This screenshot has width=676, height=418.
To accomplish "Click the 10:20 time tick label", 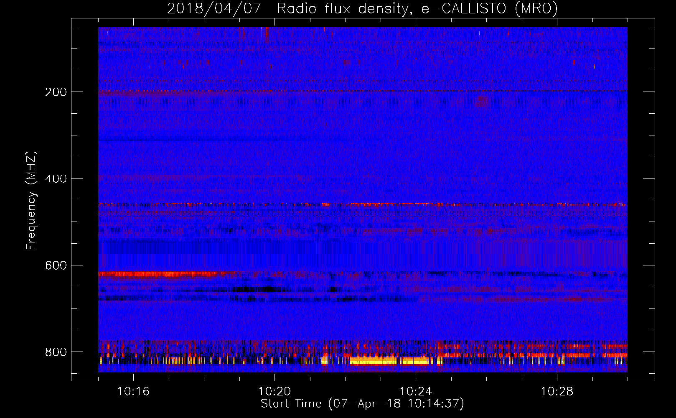I will (x=274, y=392).
